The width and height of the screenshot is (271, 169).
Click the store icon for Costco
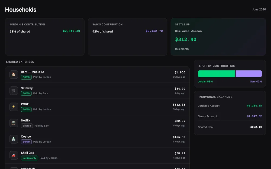[x=14, y=139]
